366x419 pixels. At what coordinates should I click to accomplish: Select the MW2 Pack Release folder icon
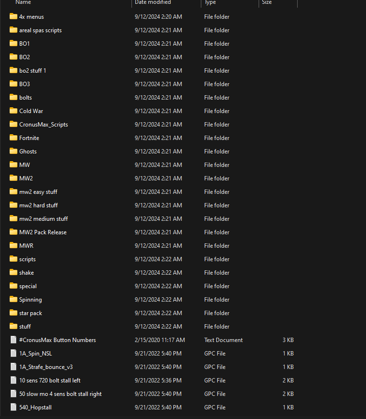coord(13,232)
